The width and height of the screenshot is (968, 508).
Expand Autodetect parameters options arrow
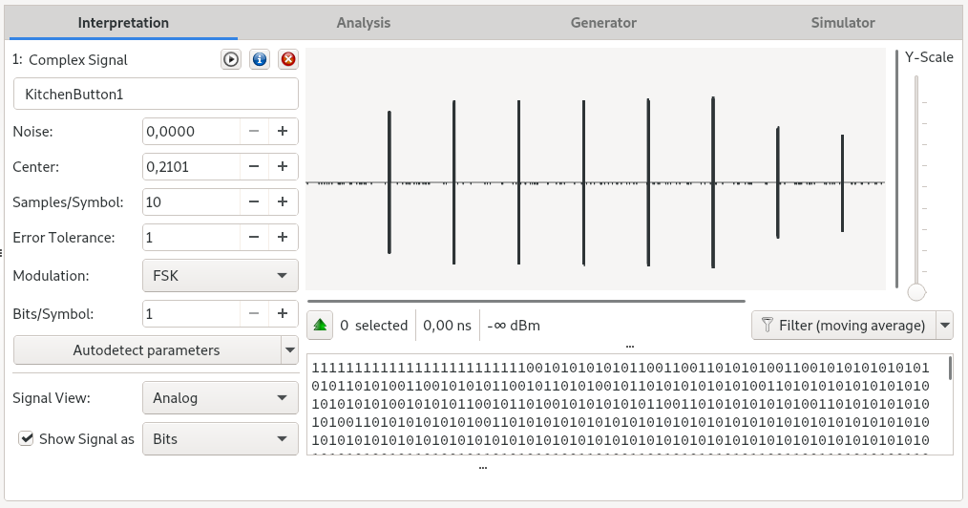289,350
